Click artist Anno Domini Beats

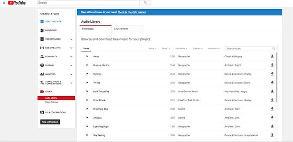[188, 91]
